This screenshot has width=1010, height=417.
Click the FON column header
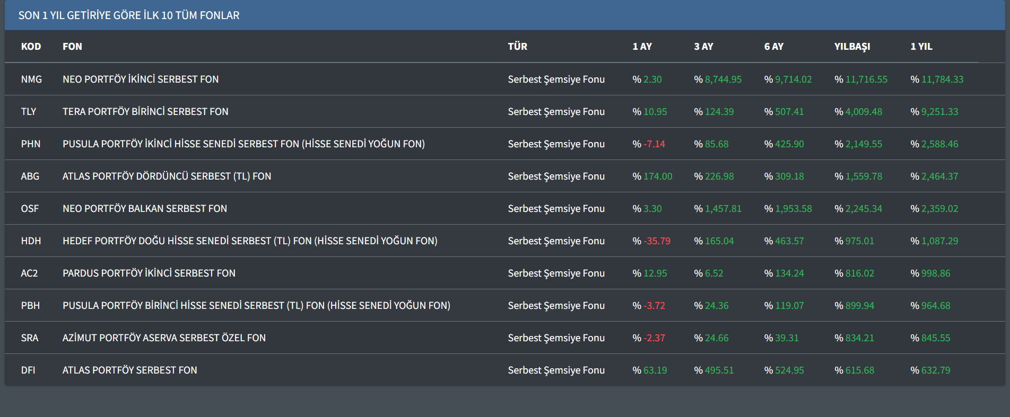(x=72, y=47)
